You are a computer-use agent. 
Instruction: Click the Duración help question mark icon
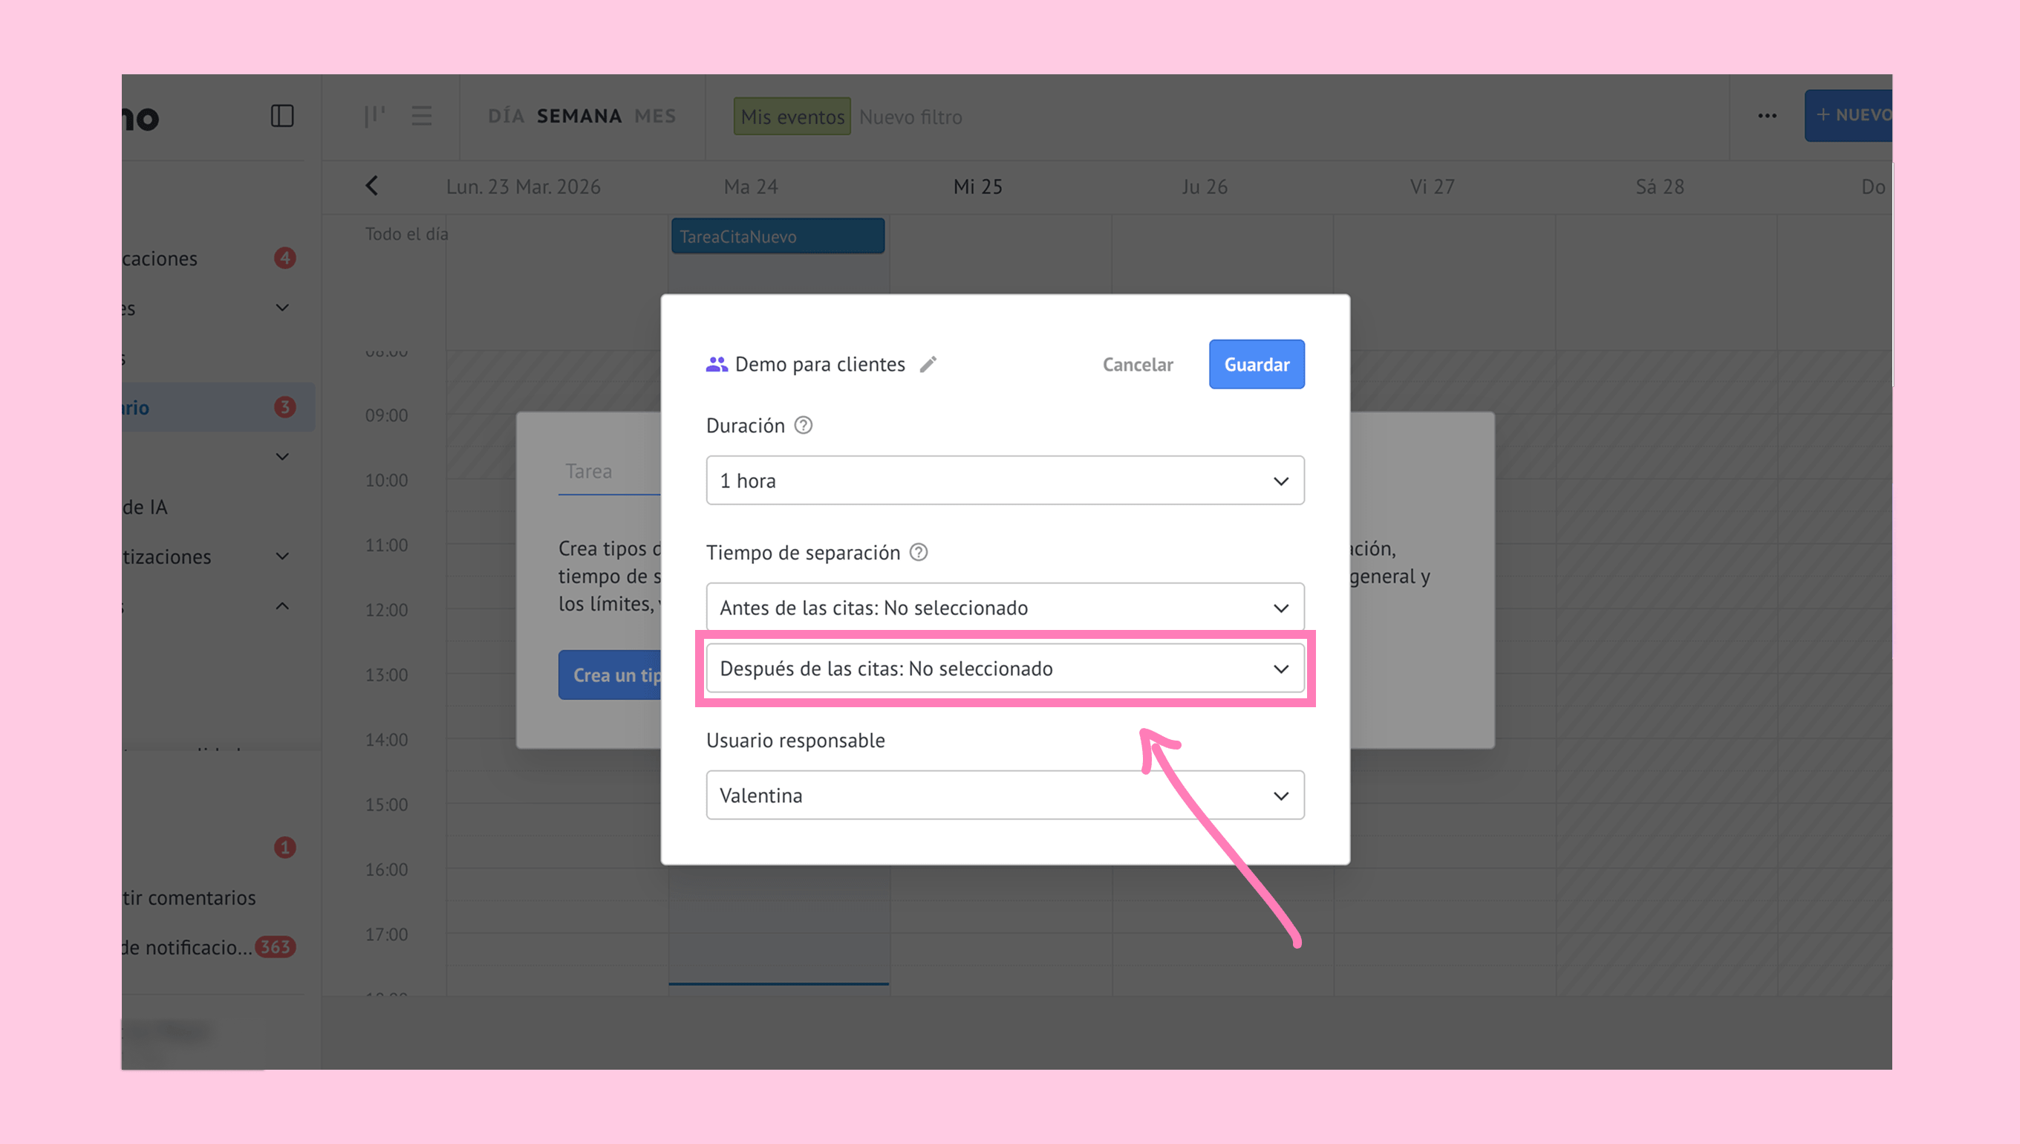pyautogui.click(x=803, y=425)
